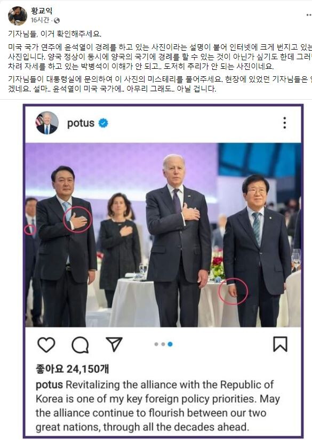Image resolution: width=312 pixels, height=440 pixels.
Task: Jump to the second carousel dot
Action: [x=163, y=345]
